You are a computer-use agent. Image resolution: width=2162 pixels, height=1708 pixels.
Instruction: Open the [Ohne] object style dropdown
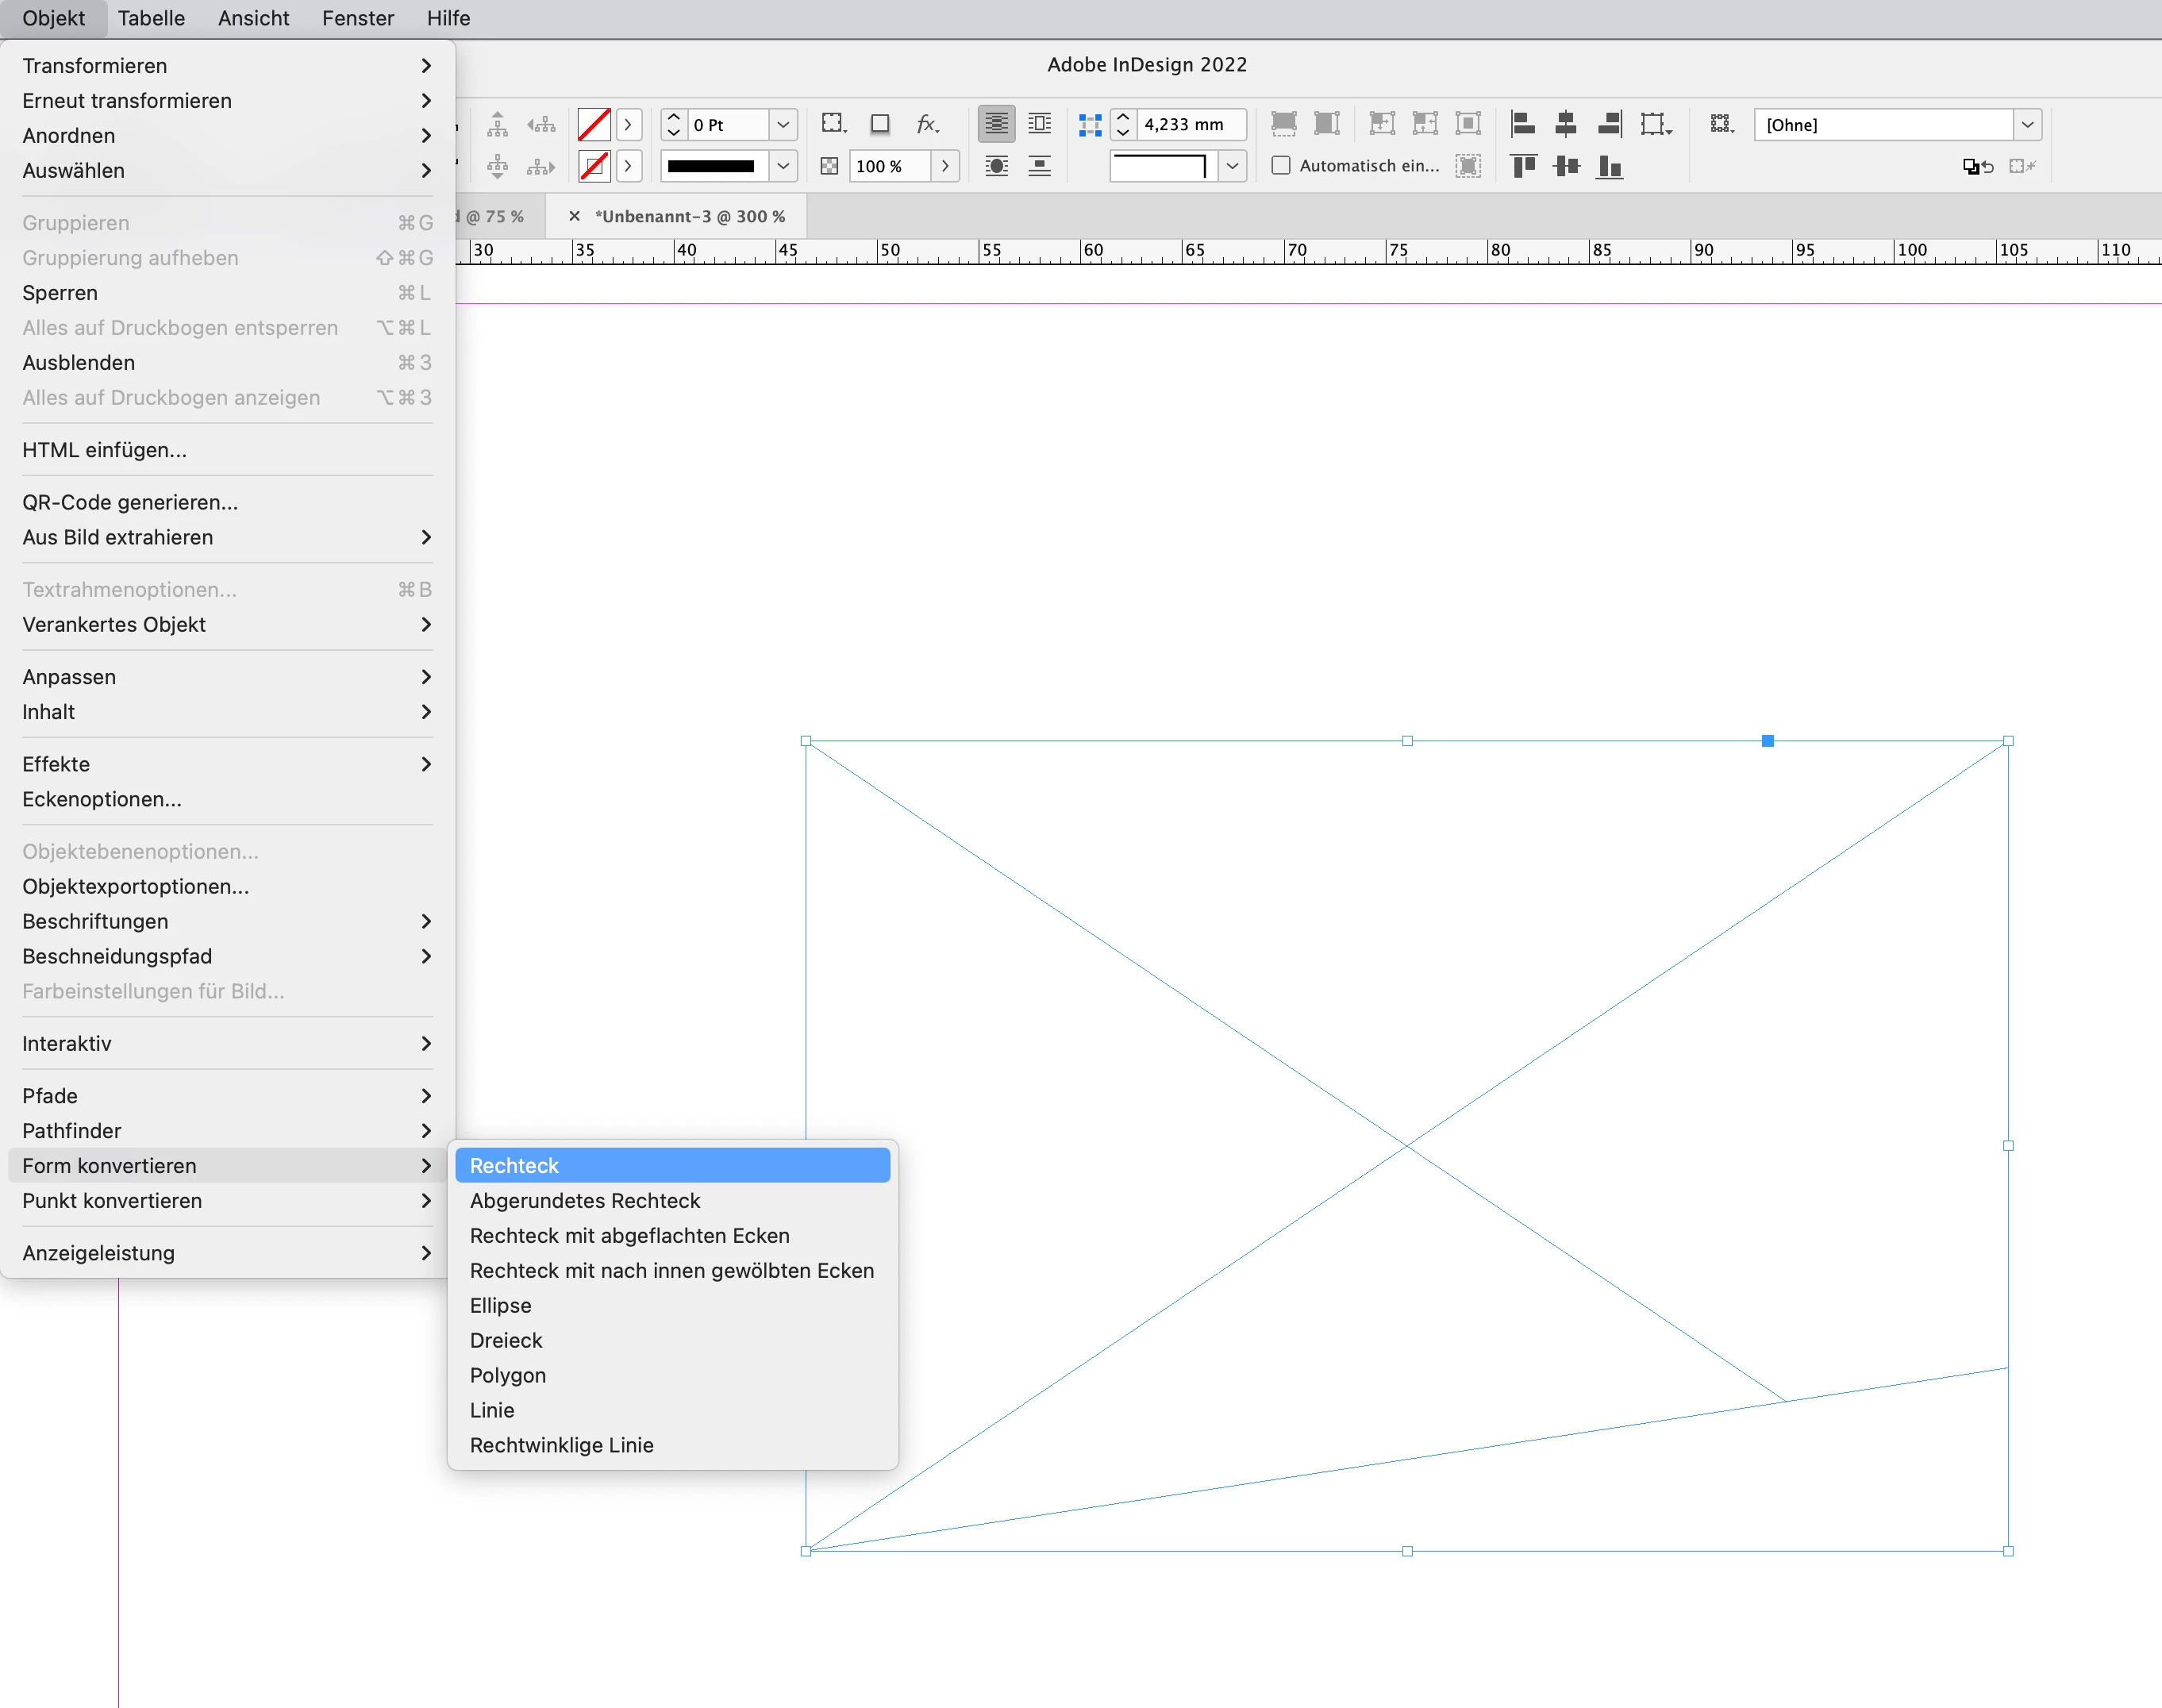[2027, 125]
